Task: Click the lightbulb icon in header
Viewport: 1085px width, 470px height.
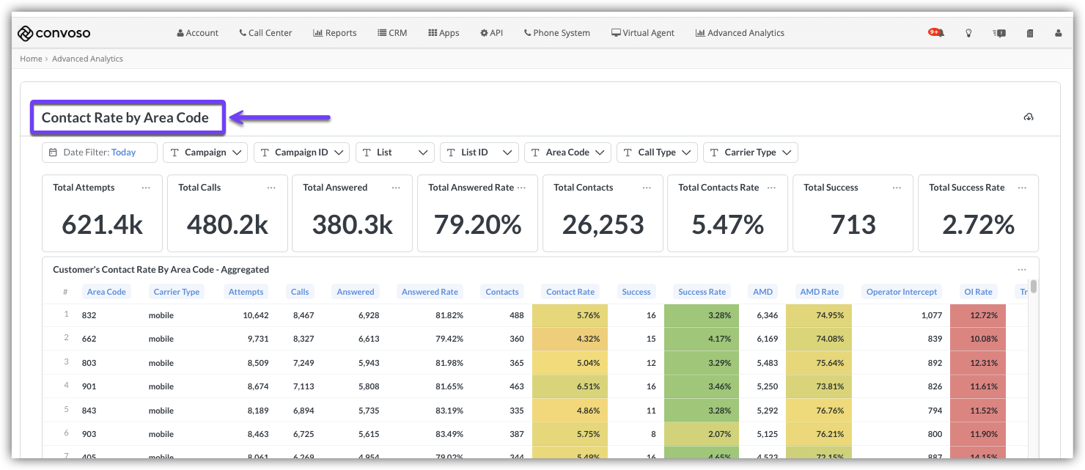Action: pyautogui.click(x=968, y=33)
